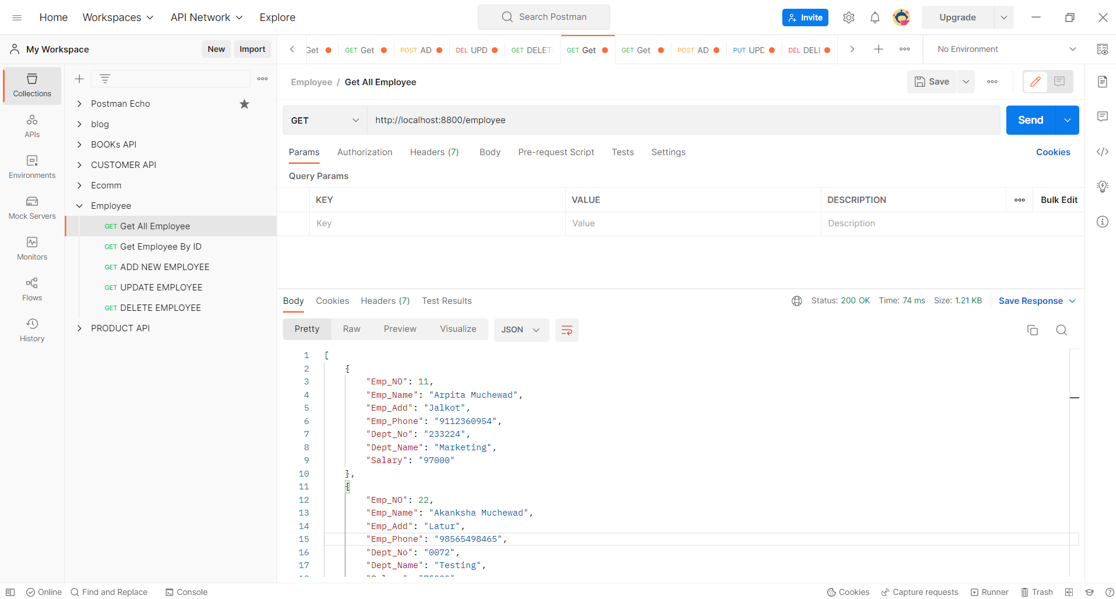This screenshot has height=599, width=1116.
Task: Enable the Preview mode for the response
Action: (400, 329)
